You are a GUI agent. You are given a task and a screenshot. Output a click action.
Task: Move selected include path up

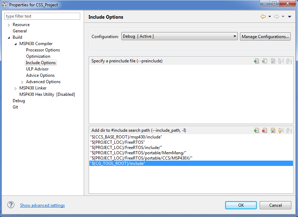click(x=280, y=130)
